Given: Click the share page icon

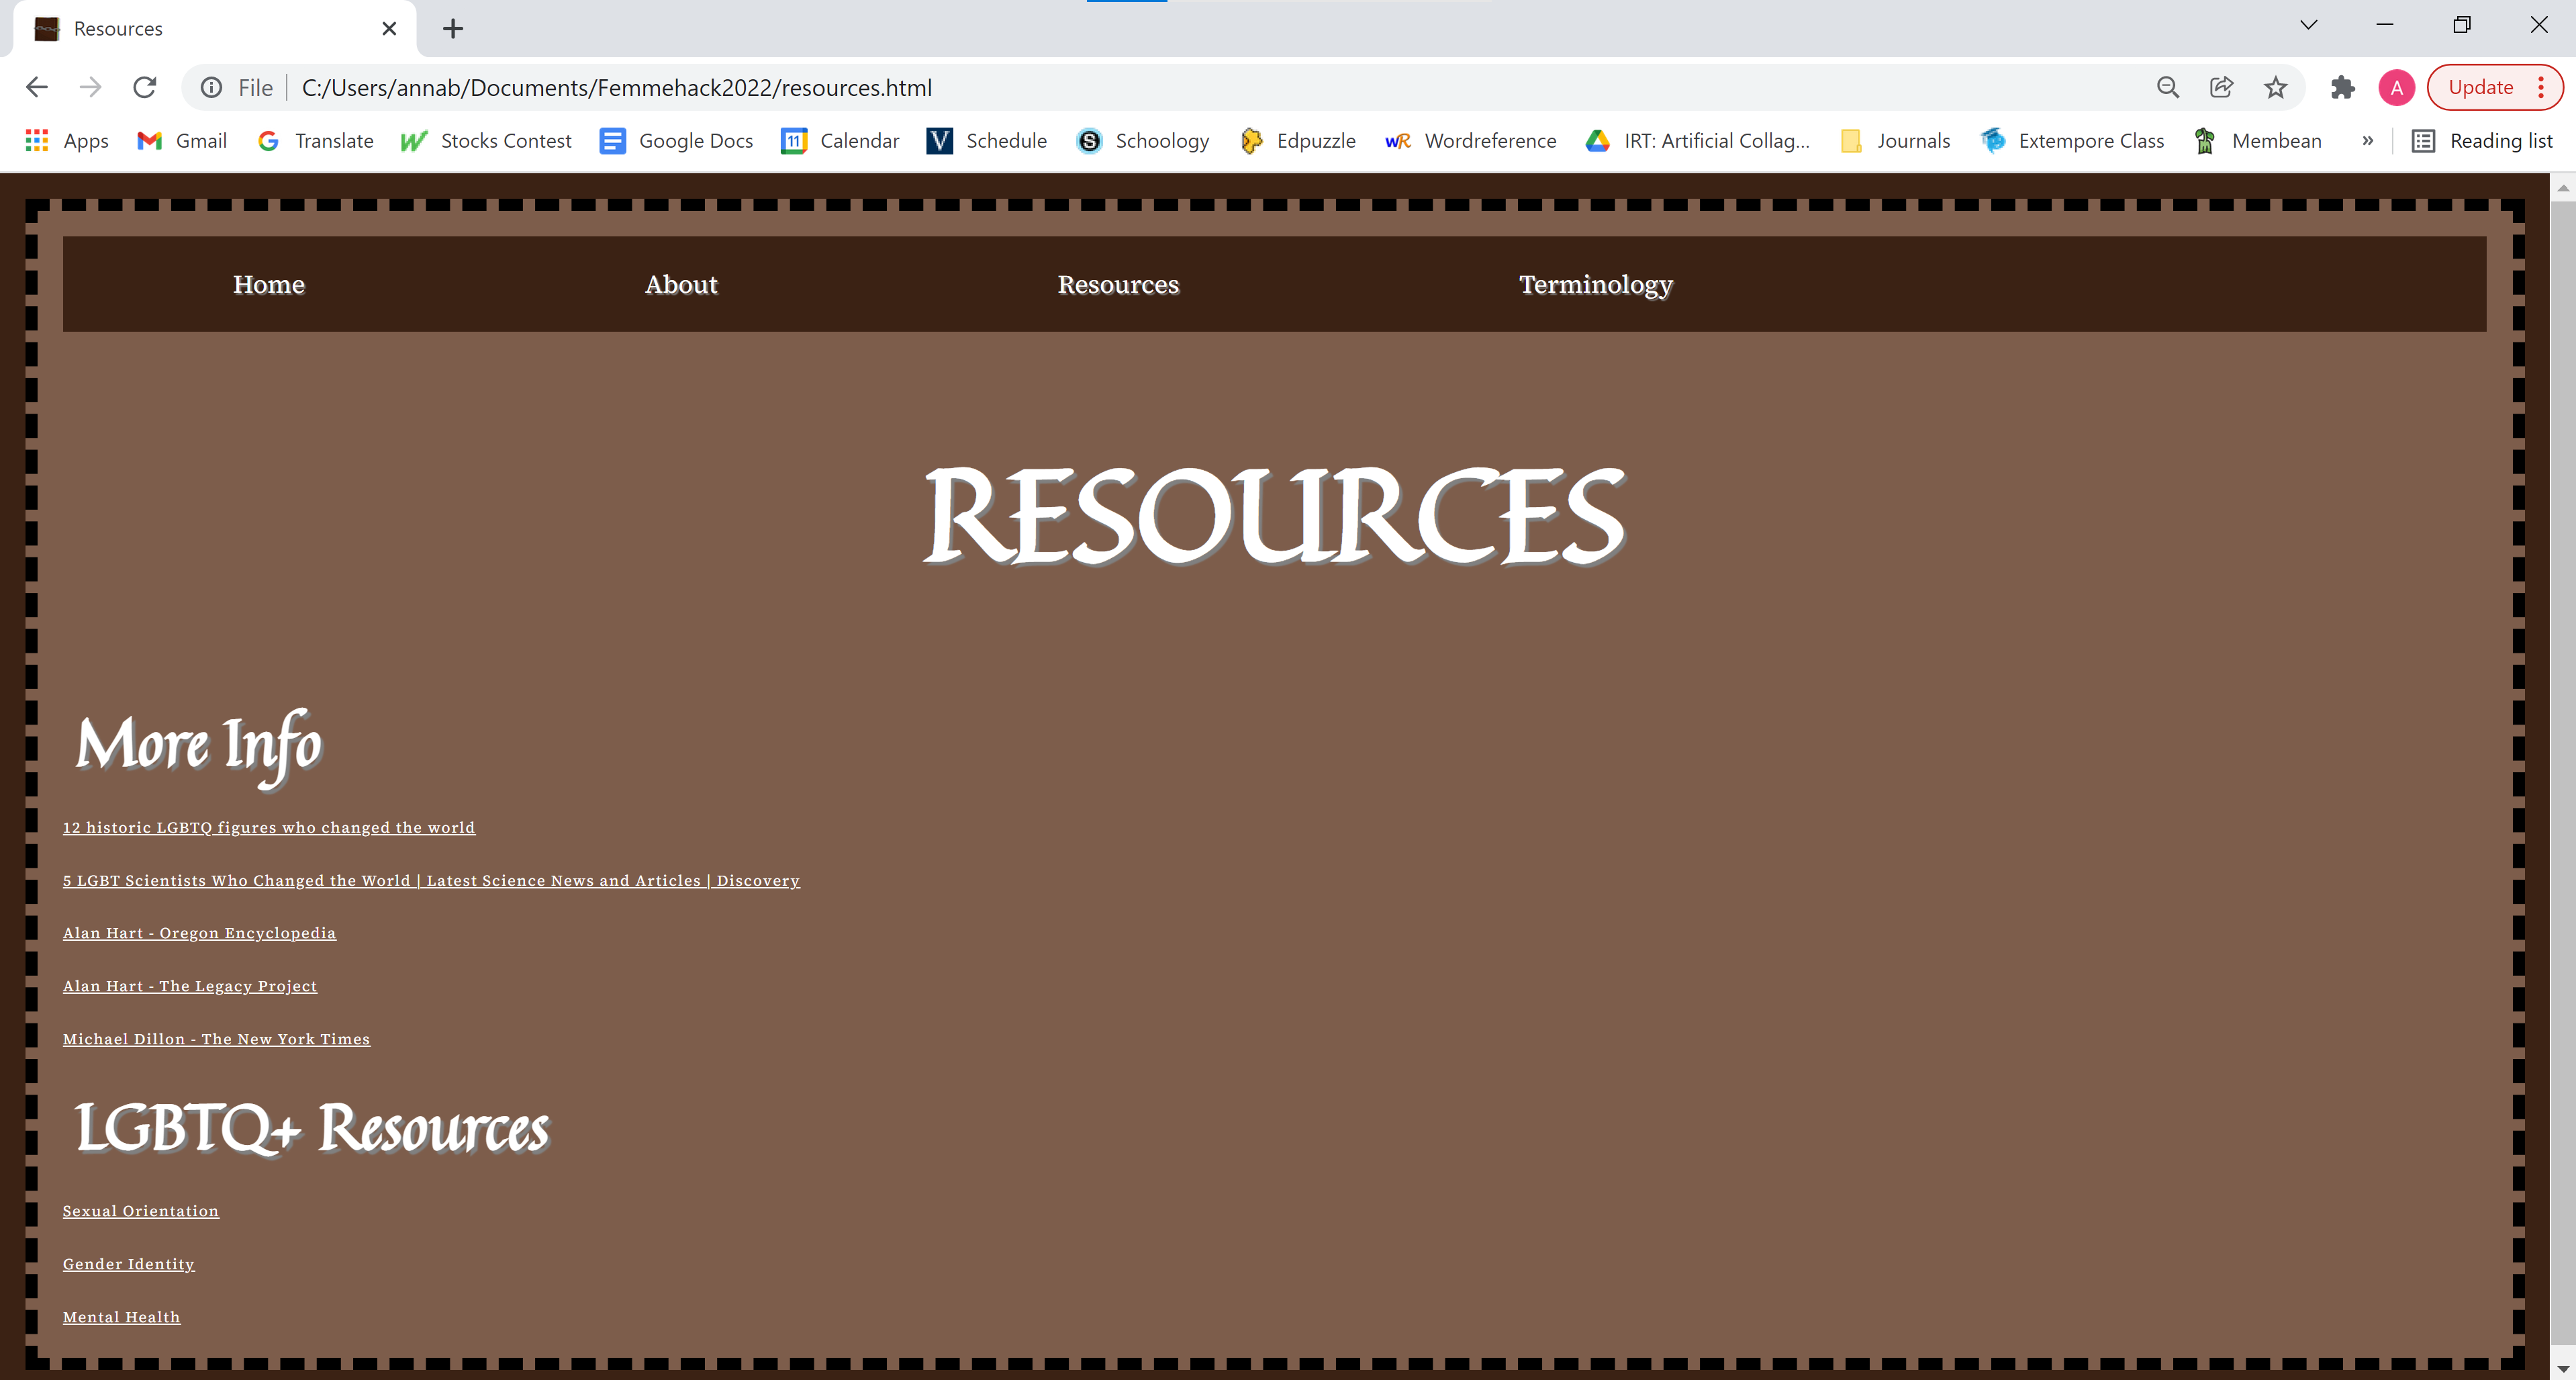Looking at the screenshot, I should coord(2221,88).
